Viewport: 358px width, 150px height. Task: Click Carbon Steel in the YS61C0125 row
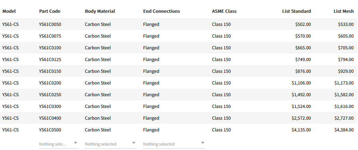point(98,60)
